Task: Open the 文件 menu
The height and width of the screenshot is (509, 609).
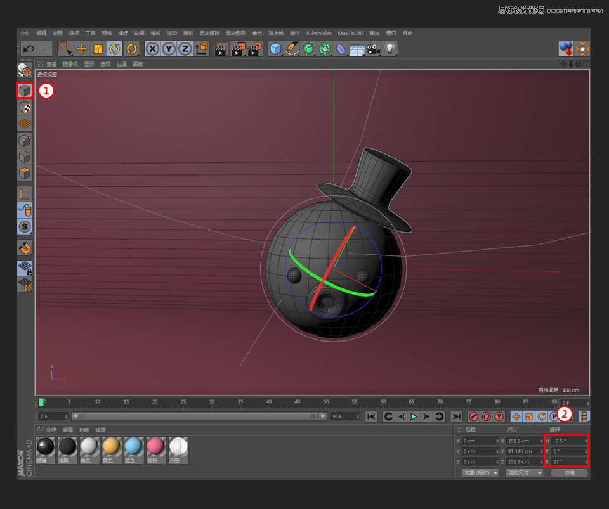Action: 25,34
